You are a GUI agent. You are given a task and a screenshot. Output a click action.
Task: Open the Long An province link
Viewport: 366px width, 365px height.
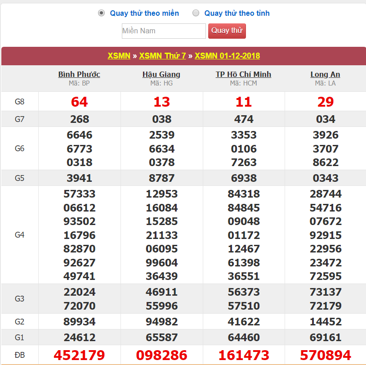coord(325,74)
